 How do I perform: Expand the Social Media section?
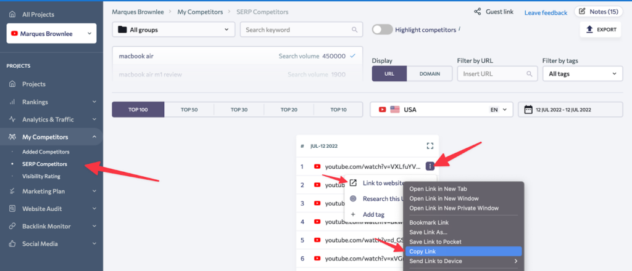pyautogui.click(x=94, y=244)
